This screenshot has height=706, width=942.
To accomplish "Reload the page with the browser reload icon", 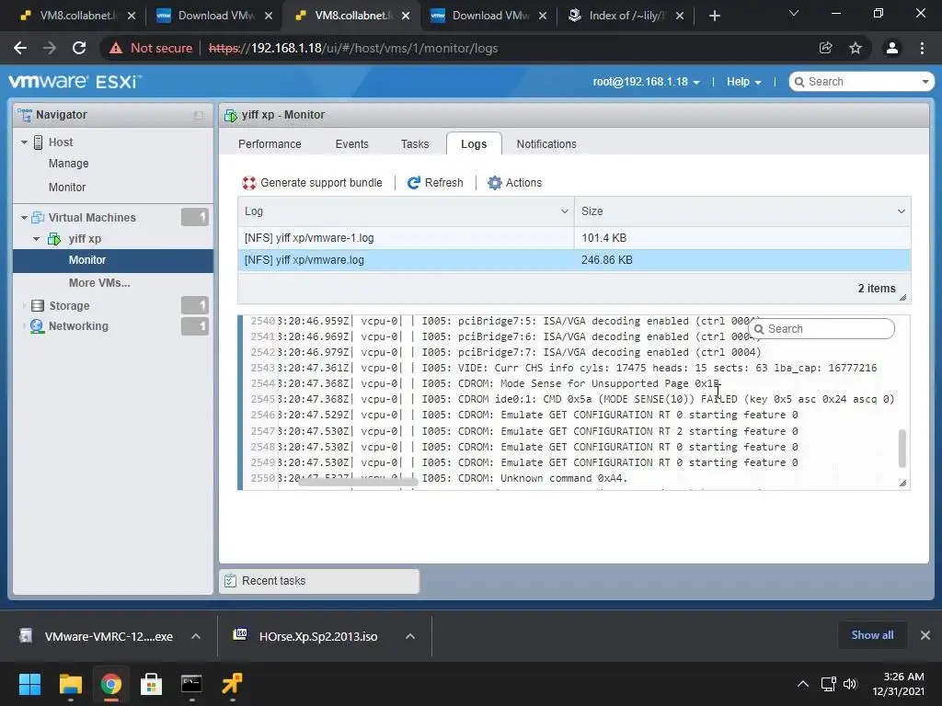I will 79,48.
